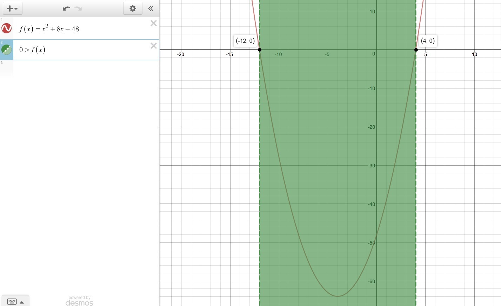Click the (-12, 0) coordinate label
This screenshot has height=306, width=501.
245,41
